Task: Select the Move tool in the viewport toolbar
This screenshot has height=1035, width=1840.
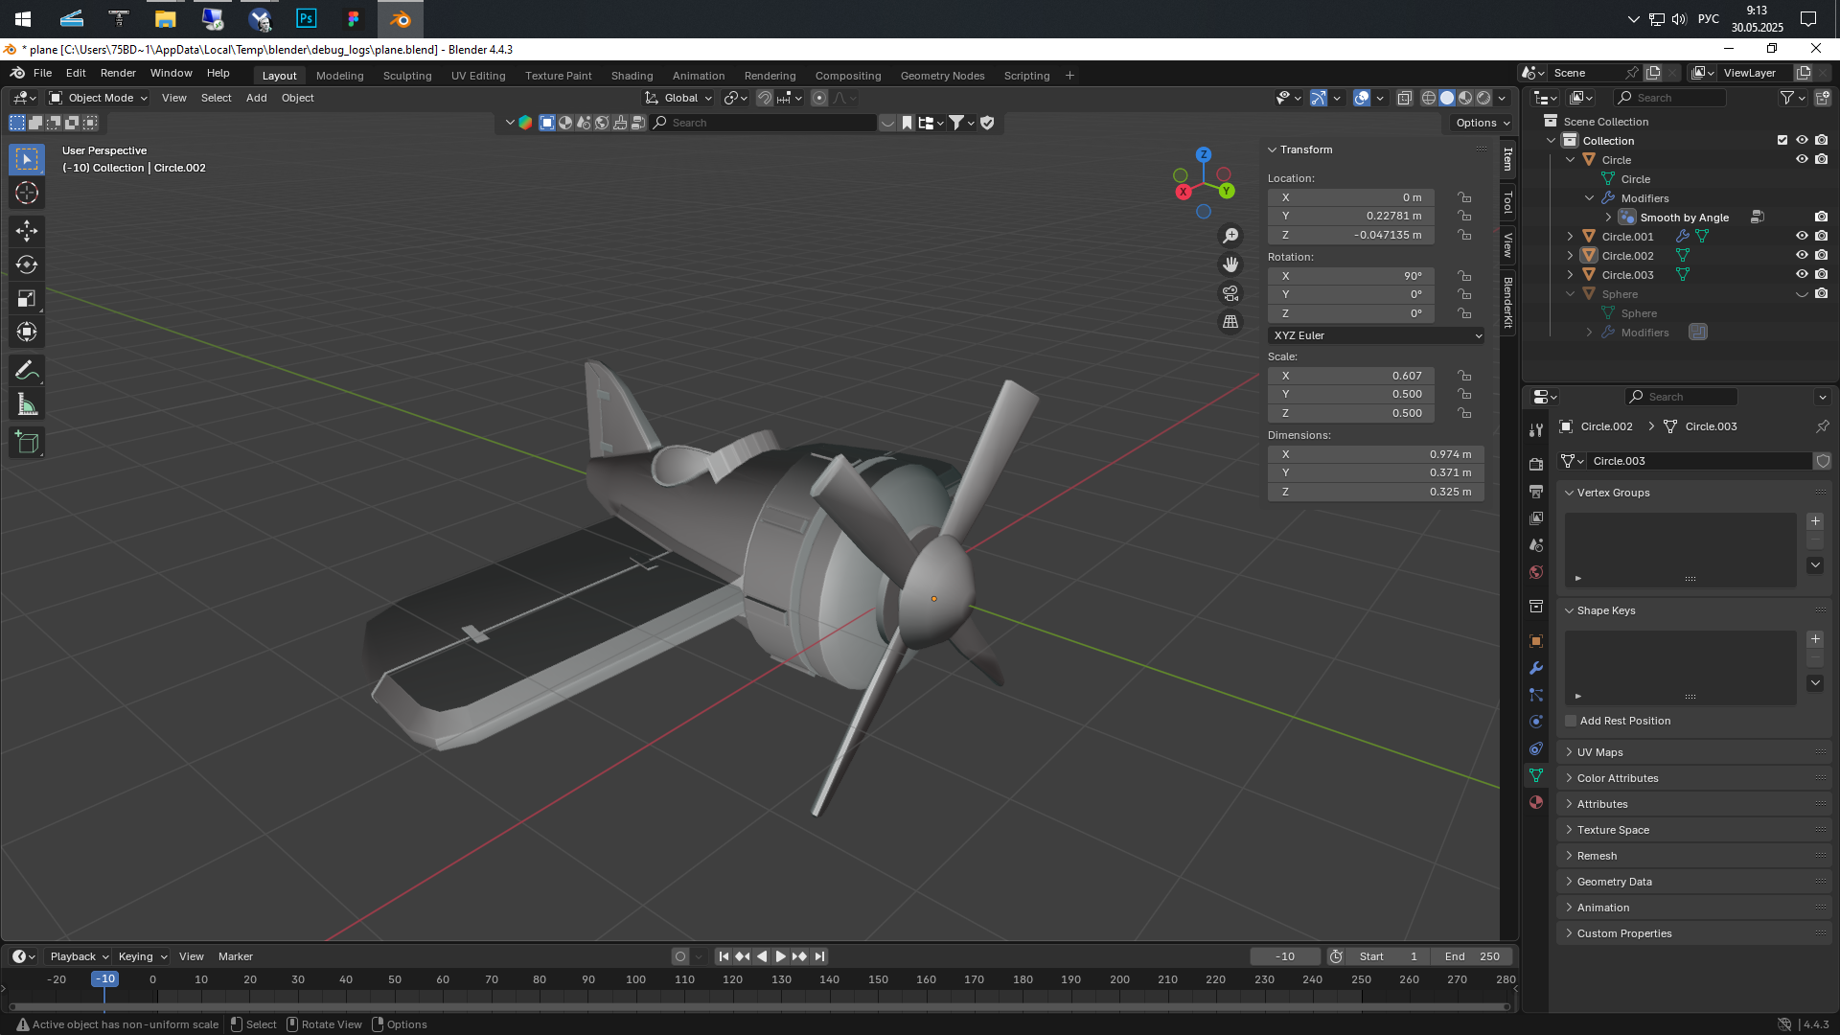Action: pyautogui.click(x=26, y=230)
